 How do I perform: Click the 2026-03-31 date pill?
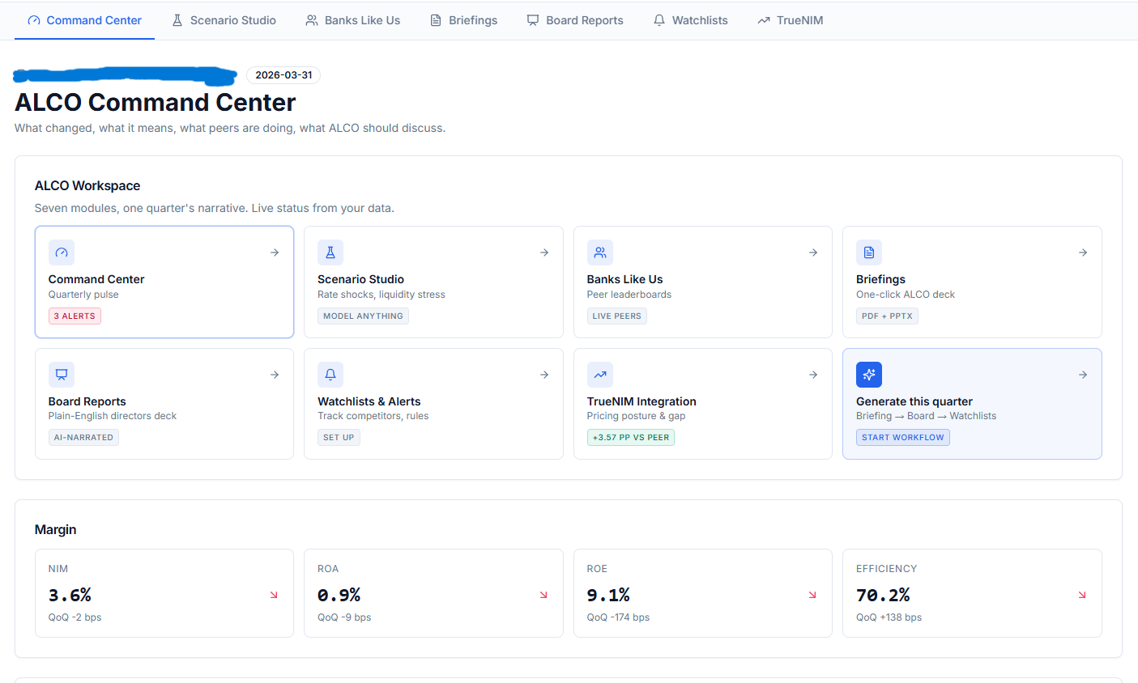click(x=283, y=75)
